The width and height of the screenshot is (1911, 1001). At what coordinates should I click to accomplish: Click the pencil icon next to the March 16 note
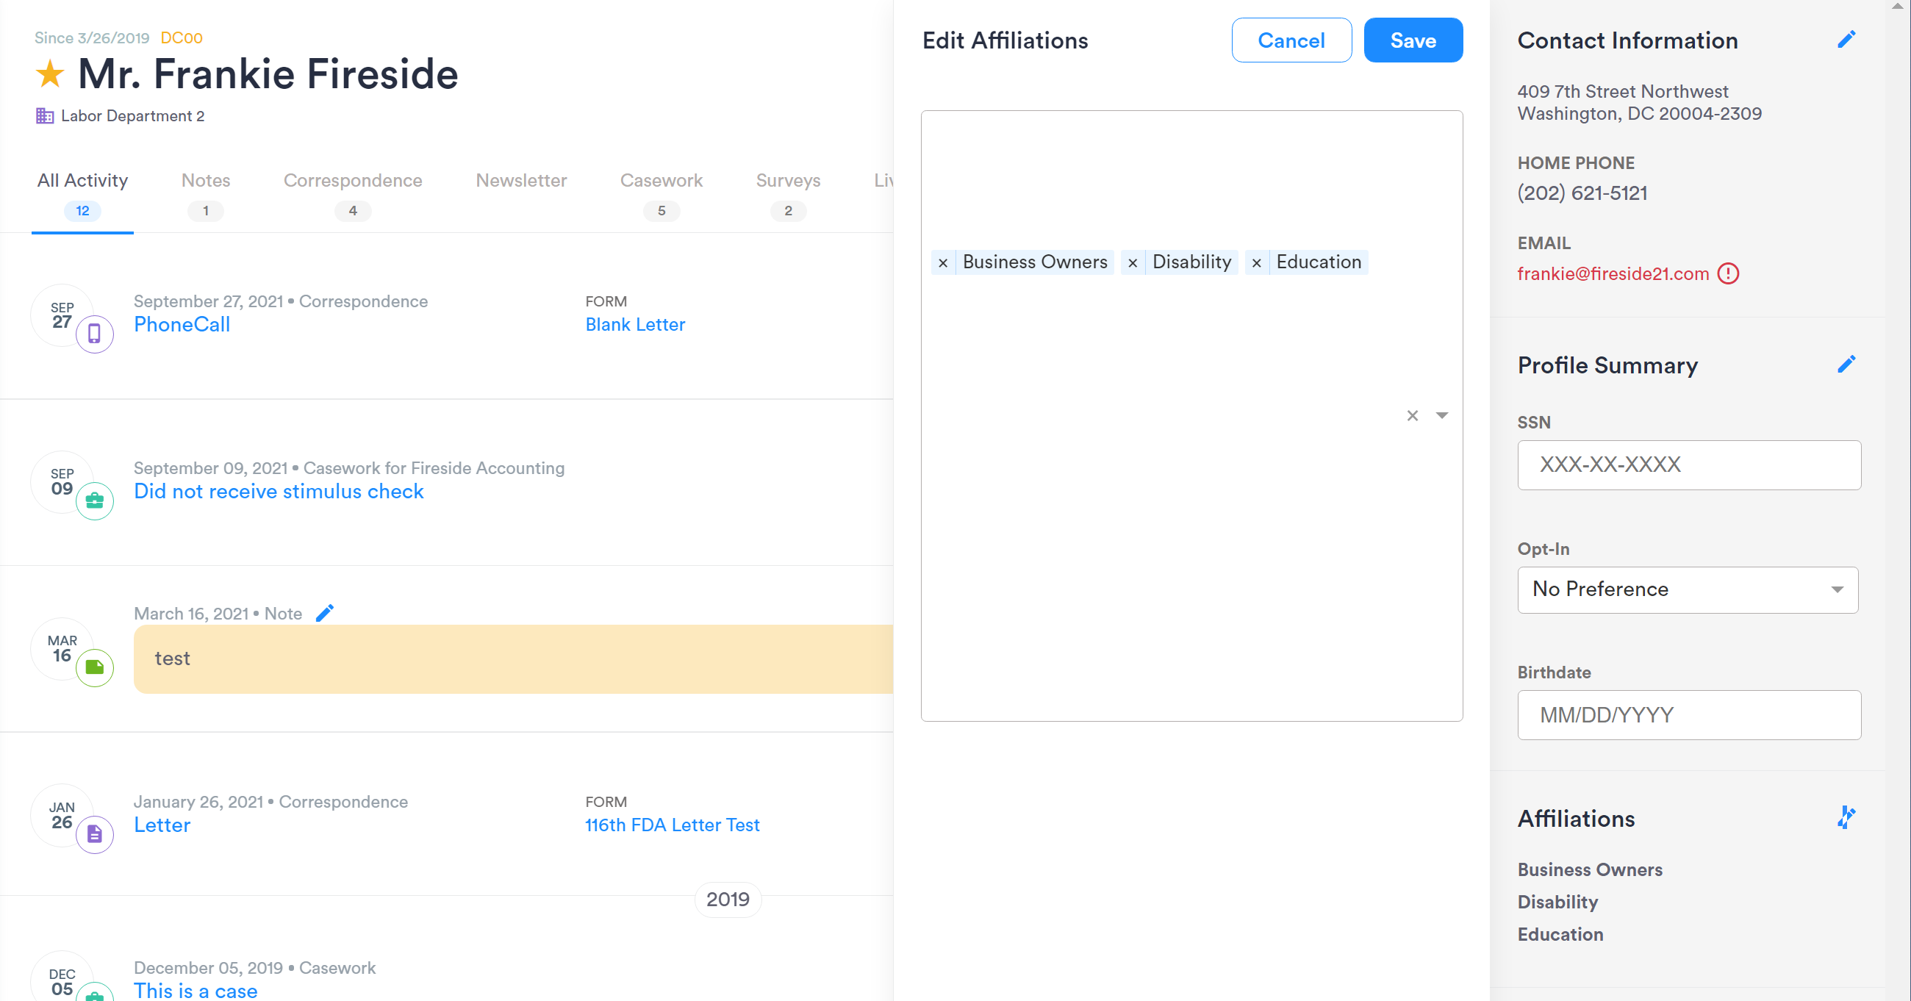325,612
